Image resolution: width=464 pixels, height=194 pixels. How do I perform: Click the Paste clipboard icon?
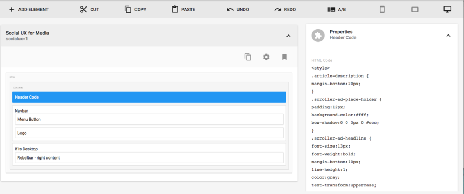175,10
